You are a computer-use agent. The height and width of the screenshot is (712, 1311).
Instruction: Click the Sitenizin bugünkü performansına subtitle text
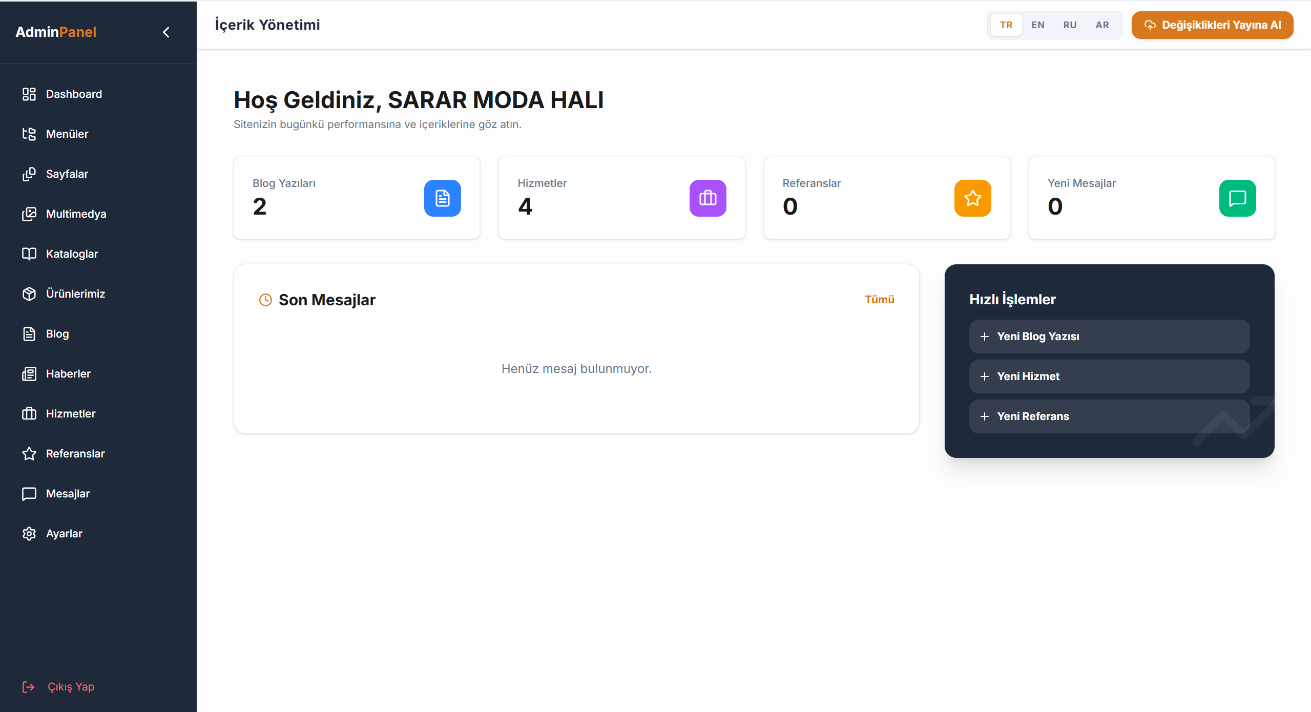(378, 124)
